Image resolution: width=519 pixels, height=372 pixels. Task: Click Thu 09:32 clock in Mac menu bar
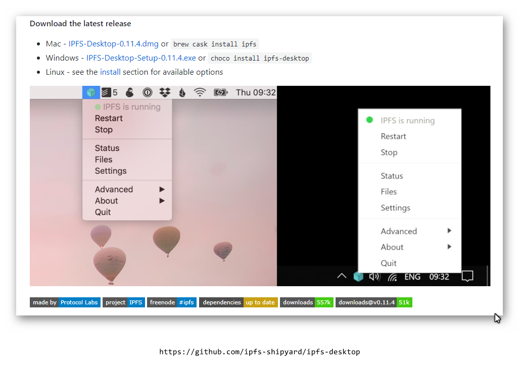point(256,92)
